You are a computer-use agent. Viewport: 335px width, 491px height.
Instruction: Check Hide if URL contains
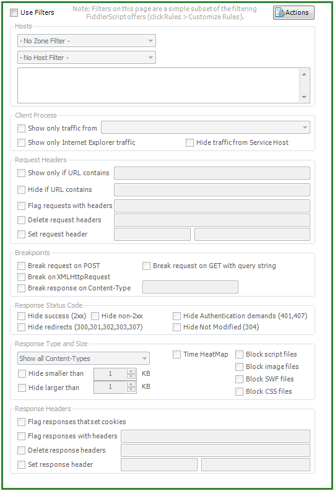click(x=21, y=189)
